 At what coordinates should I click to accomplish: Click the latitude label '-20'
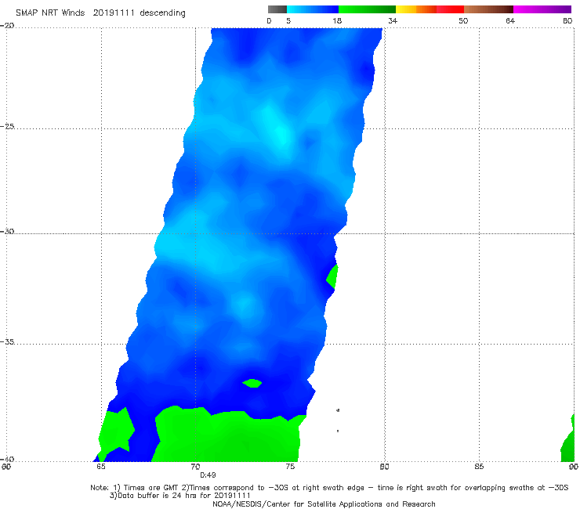(7, 26)
